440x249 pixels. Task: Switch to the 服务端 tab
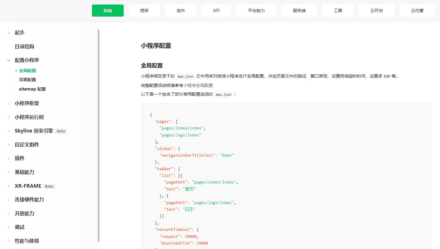click(x=299, y=11)
